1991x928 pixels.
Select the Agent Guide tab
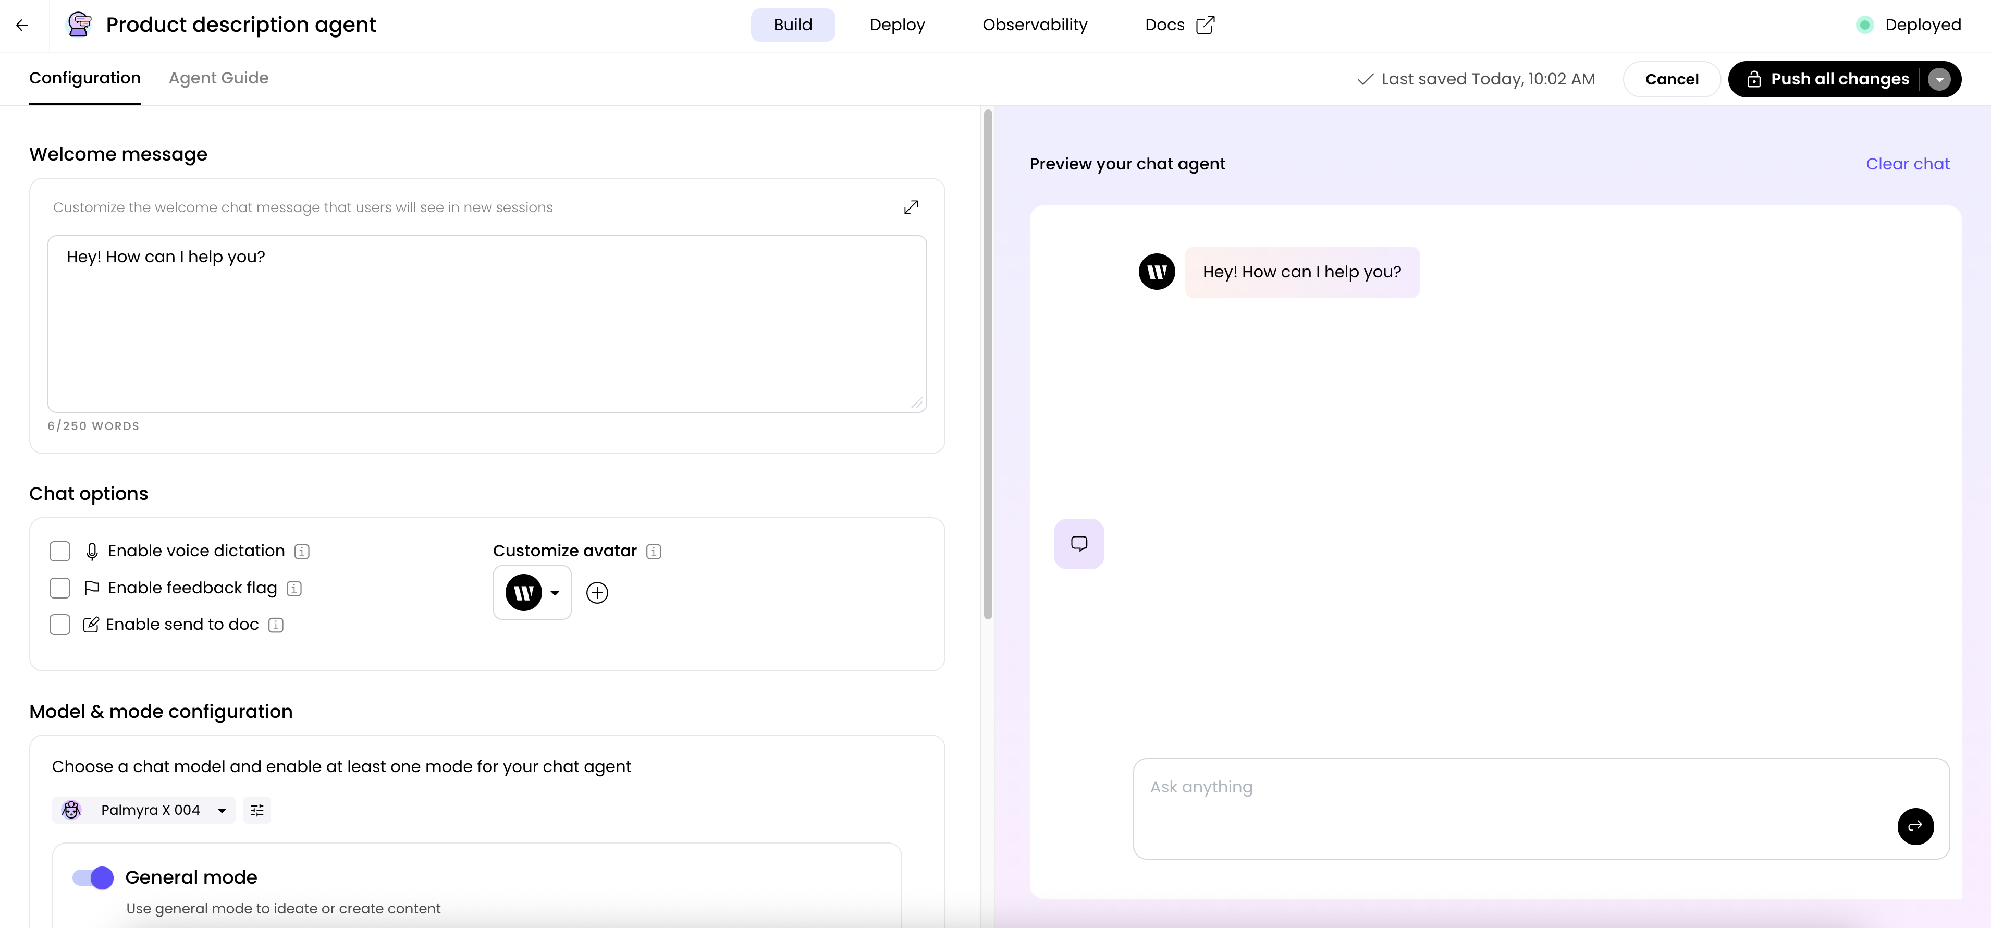click(x=219, y=78)
